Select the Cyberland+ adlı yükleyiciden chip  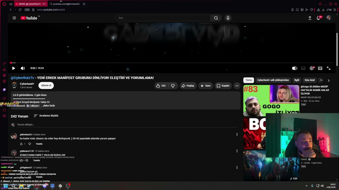tap(273, 80)
